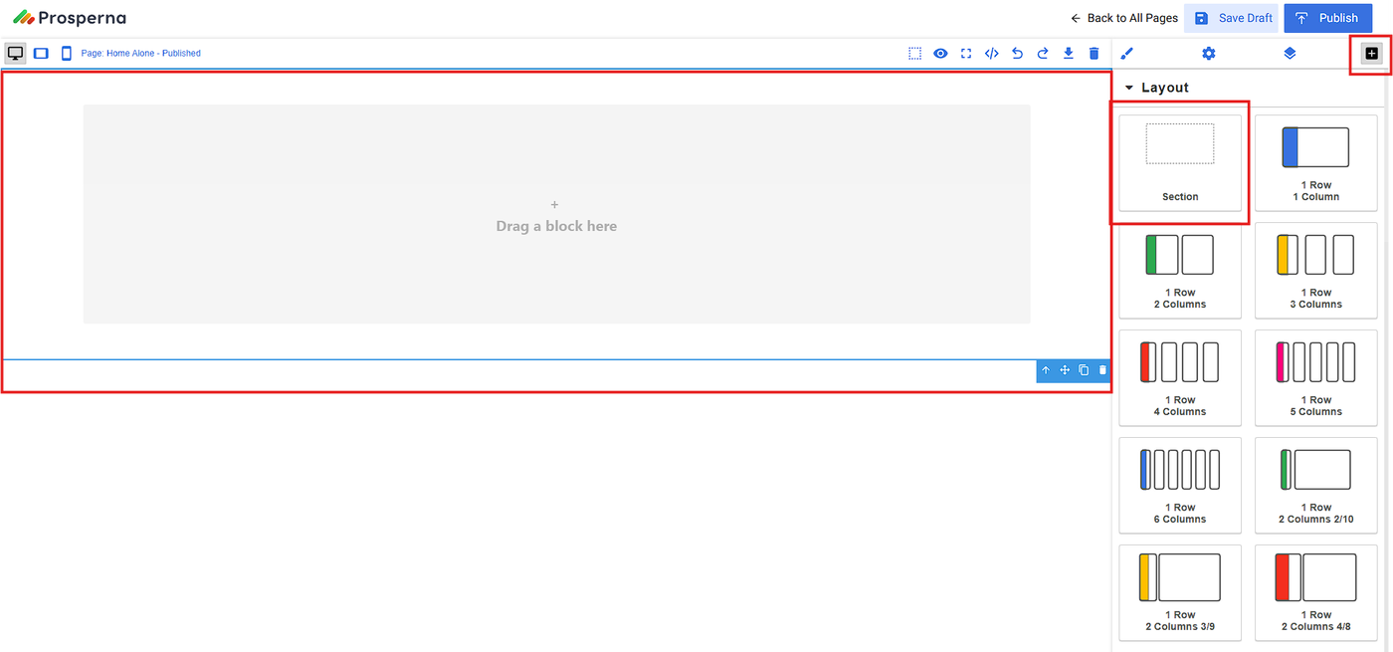Select the 1 Row 5 Columns block

click(x=1315, y=377)
